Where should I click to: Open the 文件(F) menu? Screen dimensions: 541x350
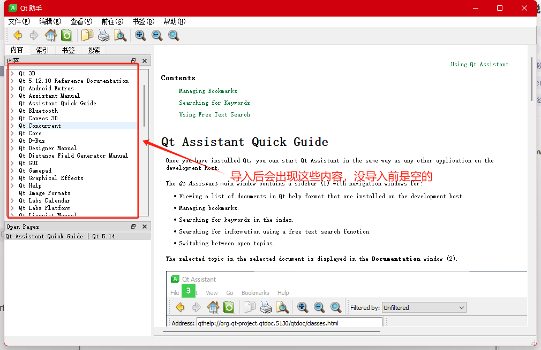(19, 21)
